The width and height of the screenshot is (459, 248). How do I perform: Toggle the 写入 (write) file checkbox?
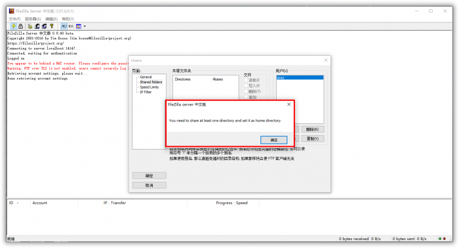coord(246,85)
